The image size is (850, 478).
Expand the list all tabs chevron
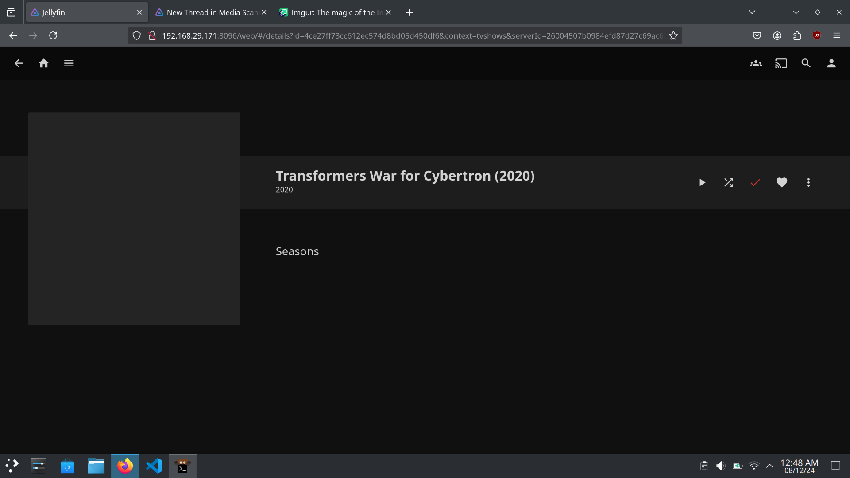(x=752, y=12)
